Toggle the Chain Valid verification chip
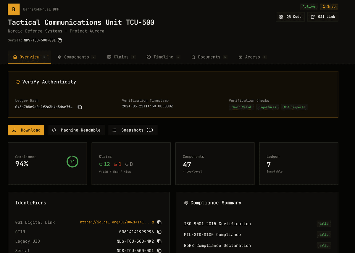Image resolution: width=355 pixels, height=253 pixels. click(x=241, y=107)
